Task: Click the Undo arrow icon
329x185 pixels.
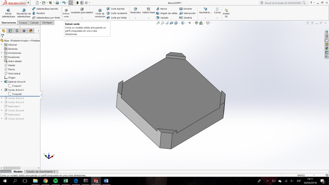Action: [x=64, y=3]
